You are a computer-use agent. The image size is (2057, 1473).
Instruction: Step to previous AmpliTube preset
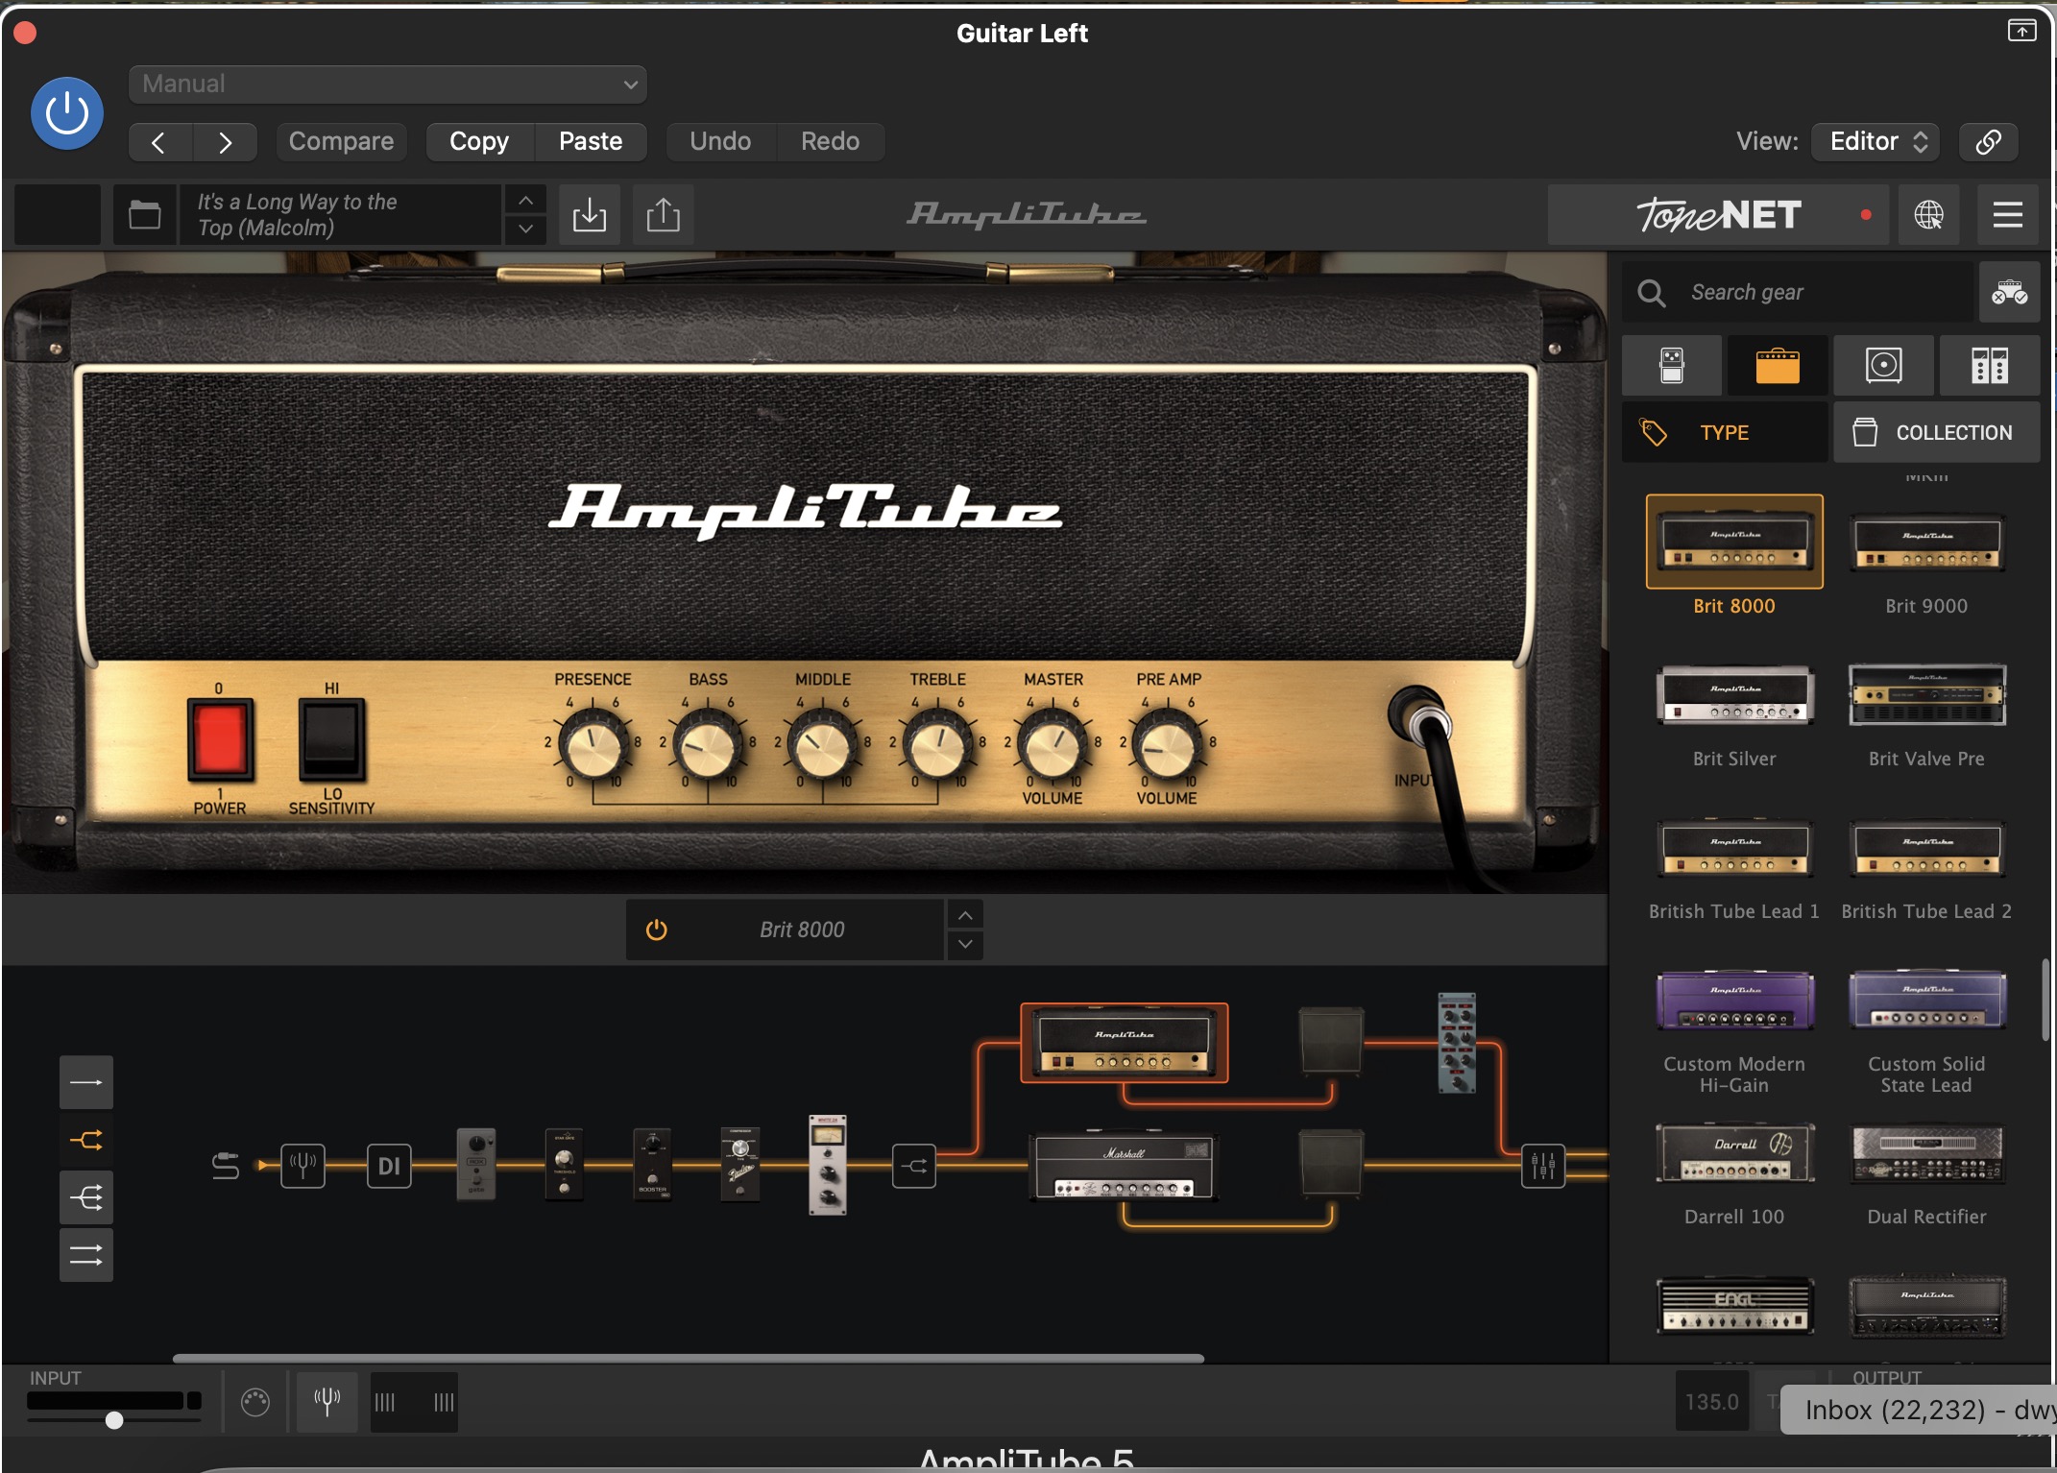(x=525, y=200)
